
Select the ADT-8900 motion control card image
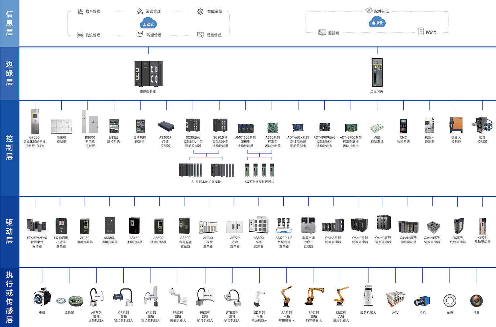click(x=351, y=128)
